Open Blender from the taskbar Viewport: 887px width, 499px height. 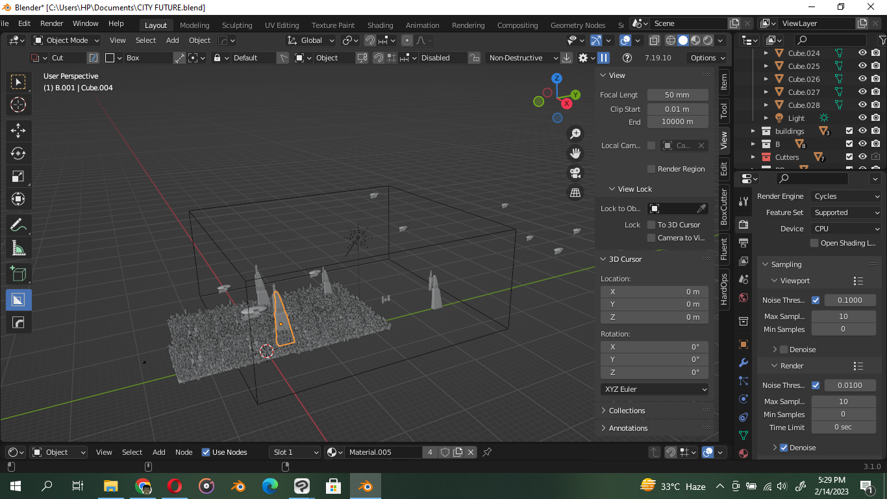(x=364, y=485)
